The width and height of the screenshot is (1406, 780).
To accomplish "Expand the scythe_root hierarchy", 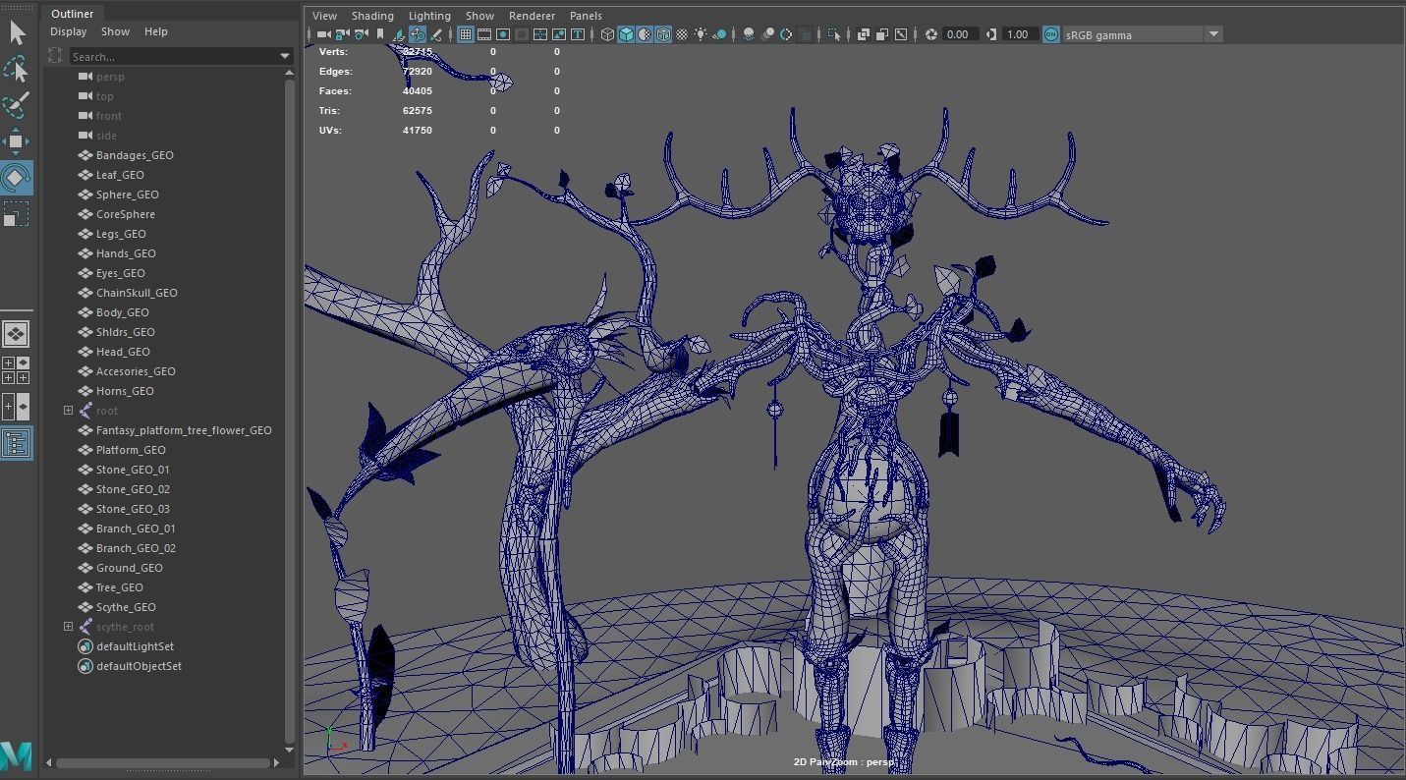I will (x=68, y=627).
